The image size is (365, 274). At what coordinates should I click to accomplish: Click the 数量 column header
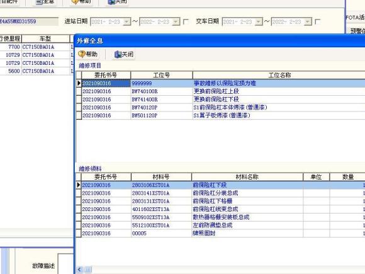[x=348, y=177]
